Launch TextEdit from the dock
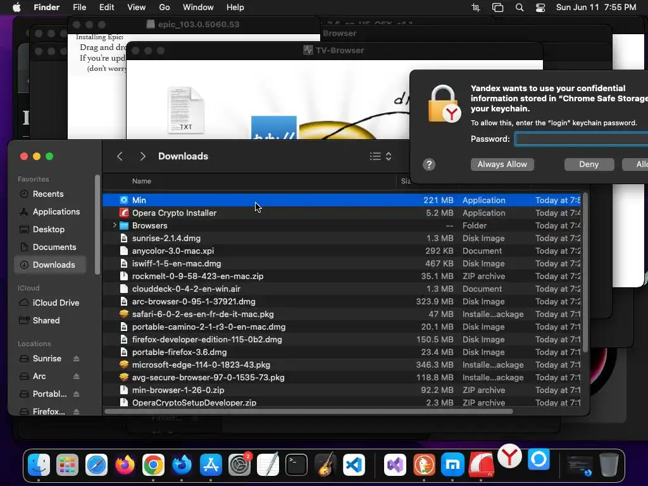 tap(268, 465)
